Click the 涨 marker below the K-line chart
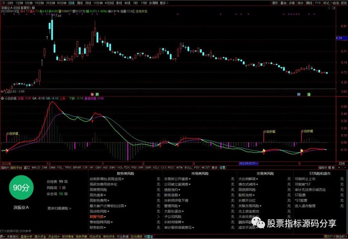The height and width of the screenshot is (239, 348). 92,95
